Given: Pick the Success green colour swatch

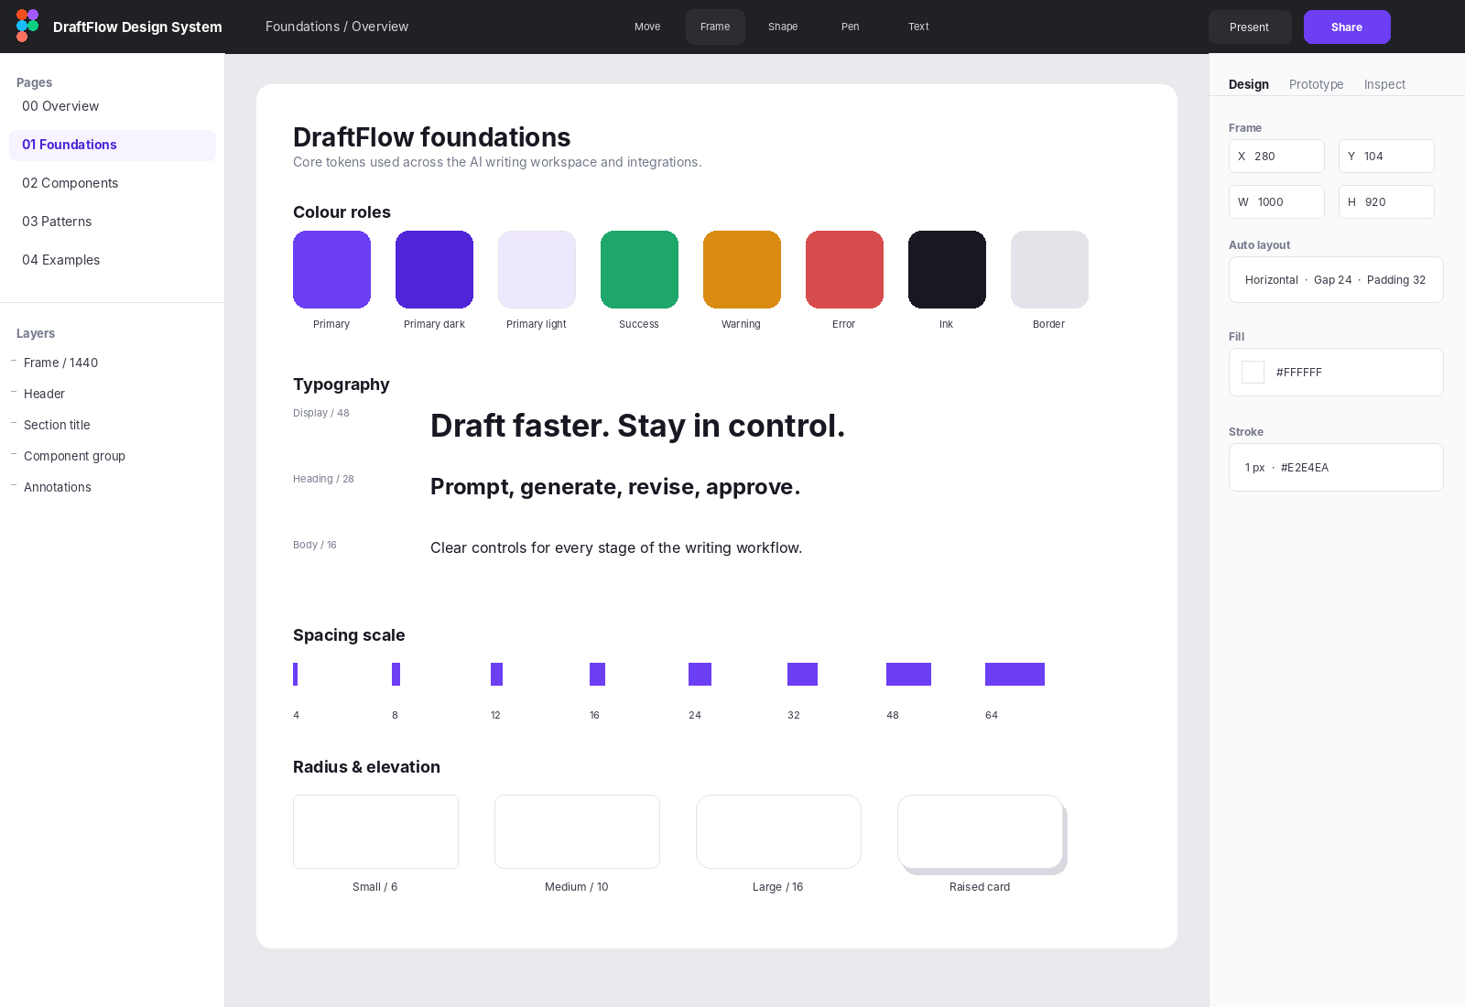Looking at the screenshot, I should point(639,269).
